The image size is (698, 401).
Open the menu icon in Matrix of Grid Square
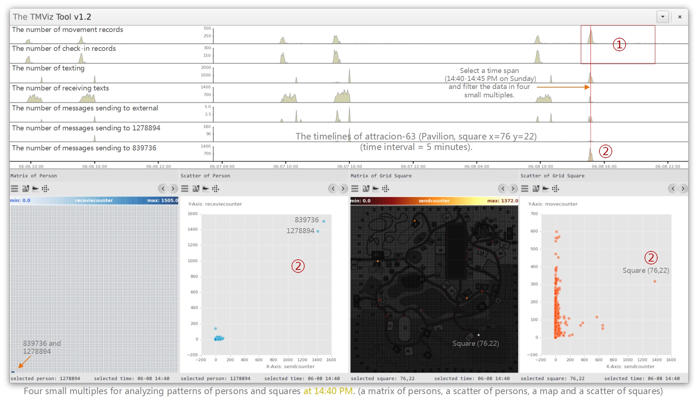pos(355,189)
